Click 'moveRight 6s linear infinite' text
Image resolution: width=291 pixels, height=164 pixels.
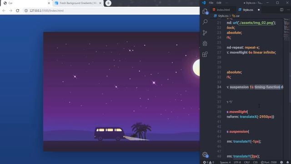pos(253,52)
